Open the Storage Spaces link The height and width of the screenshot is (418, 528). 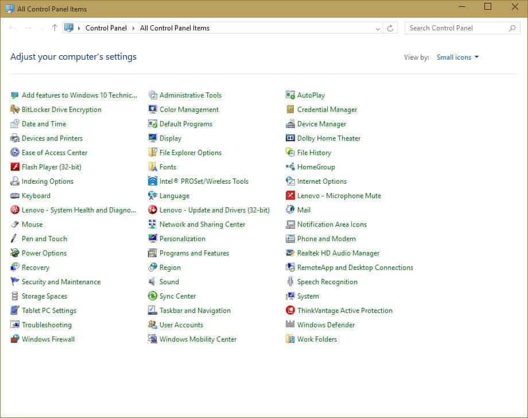pyautogui.click(x=44, y=296)
